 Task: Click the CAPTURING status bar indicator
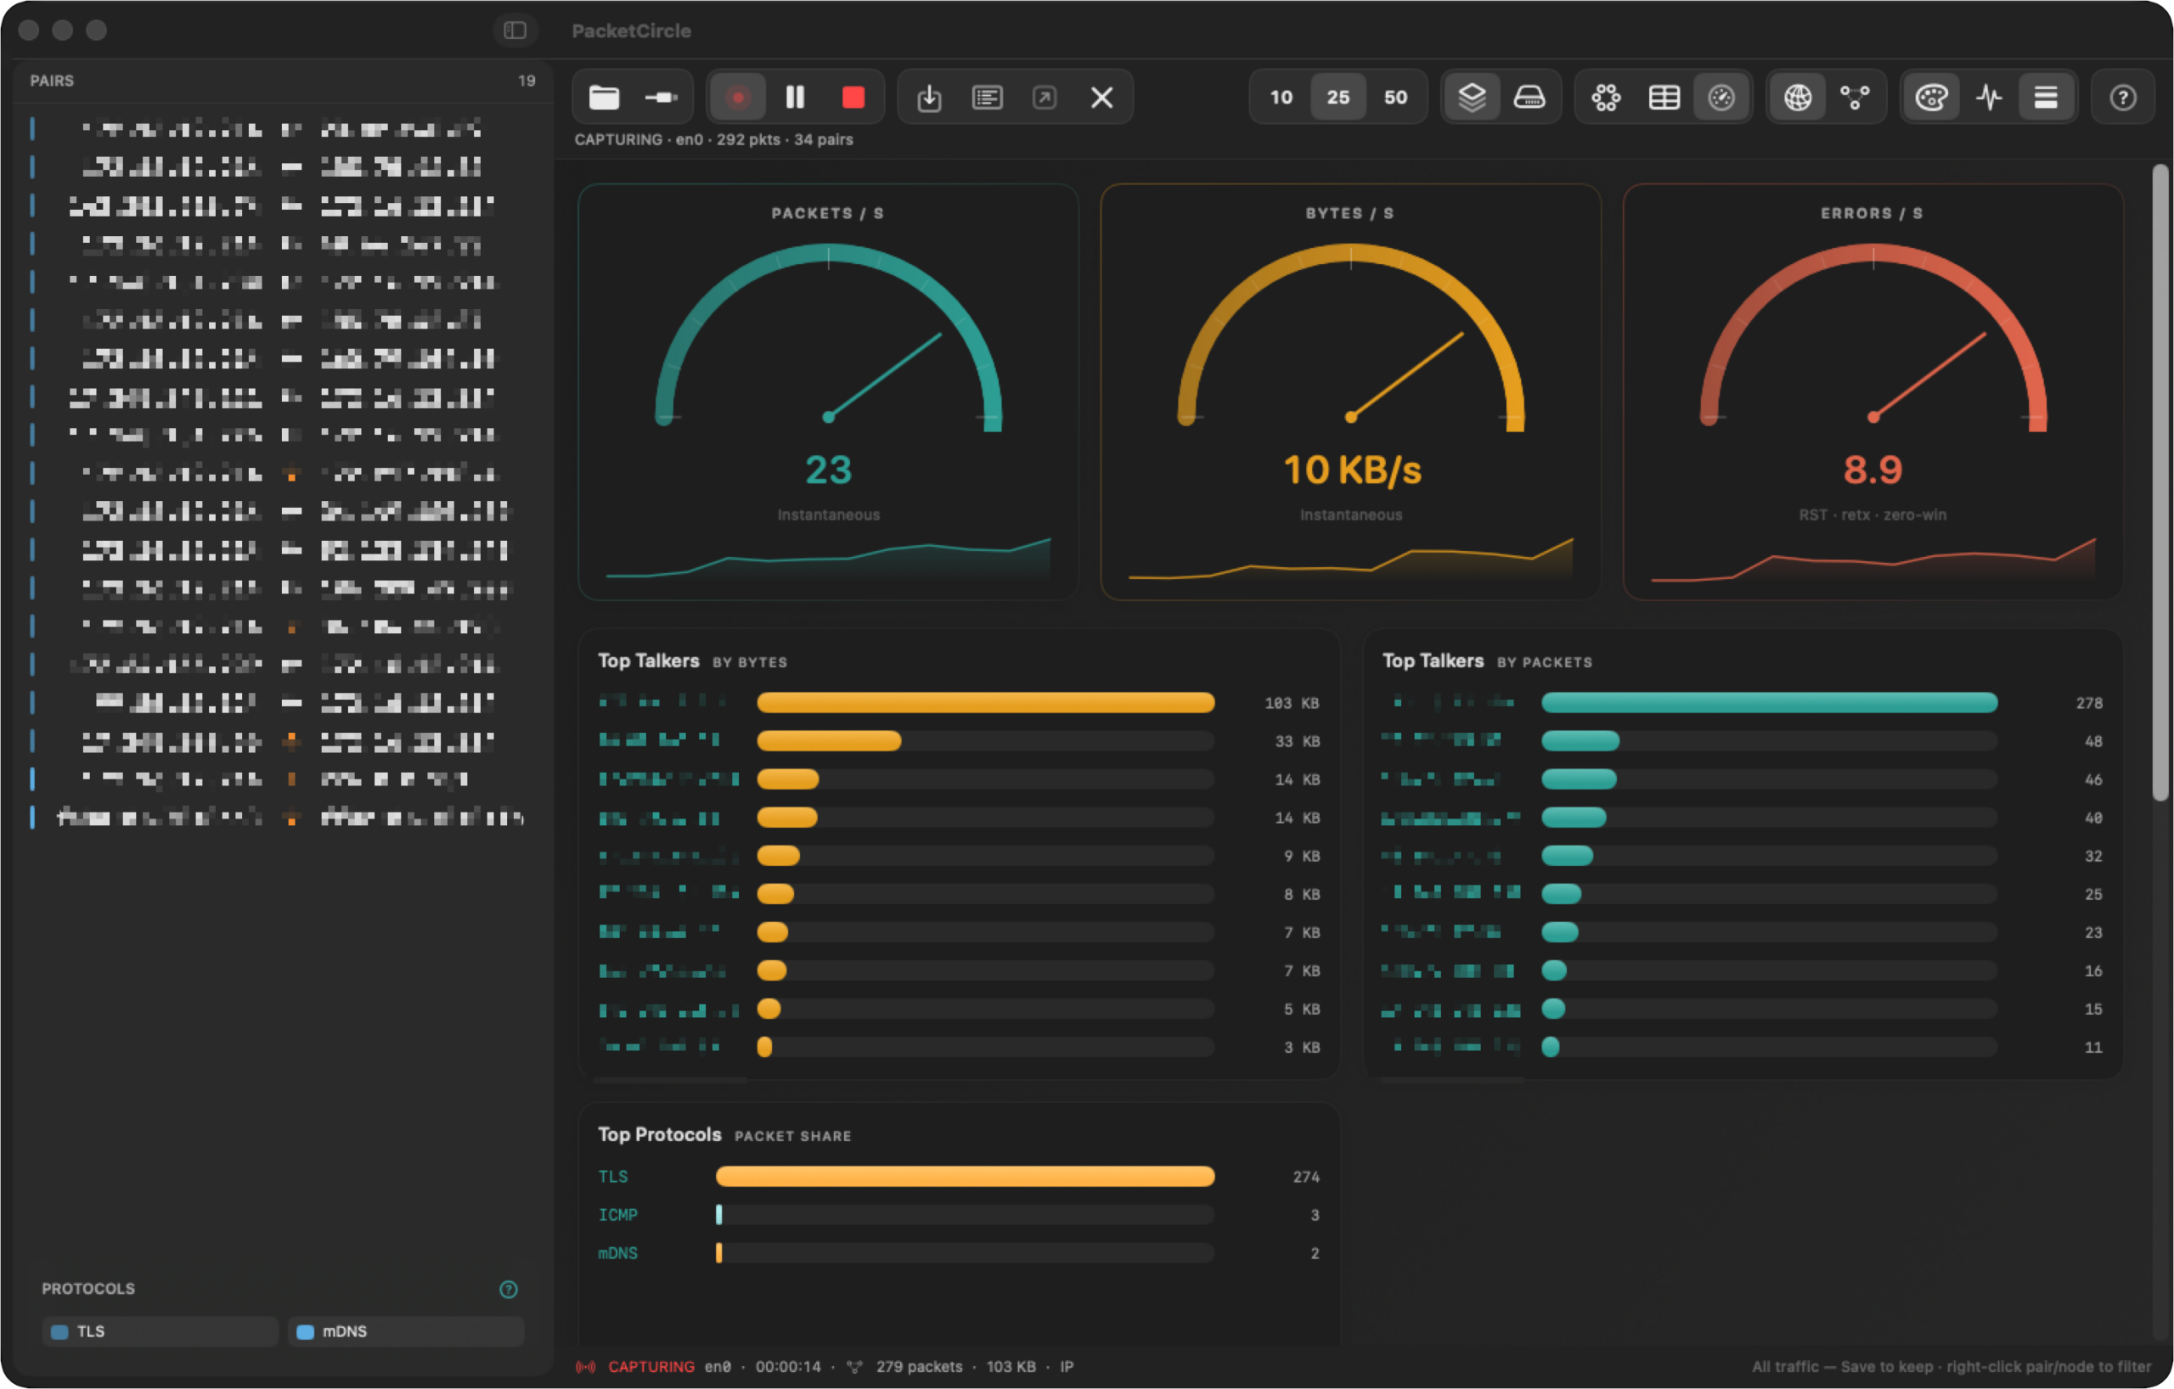tap(651, 1366)
